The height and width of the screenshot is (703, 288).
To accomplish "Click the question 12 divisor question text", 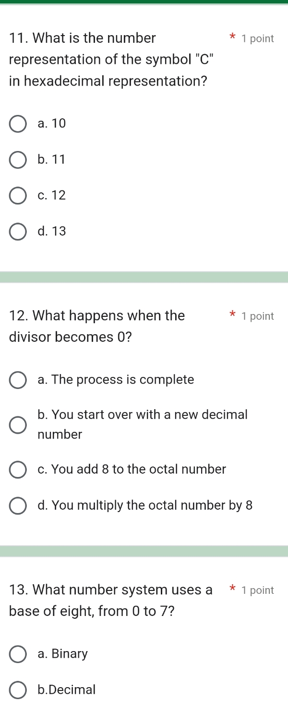I will (x=96, y=326).
